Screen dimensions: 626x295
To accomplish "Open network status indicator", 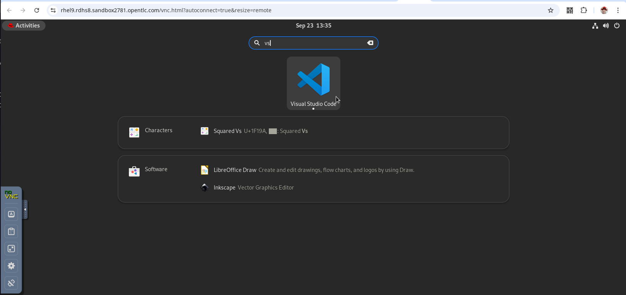I will tap(595, 26).
